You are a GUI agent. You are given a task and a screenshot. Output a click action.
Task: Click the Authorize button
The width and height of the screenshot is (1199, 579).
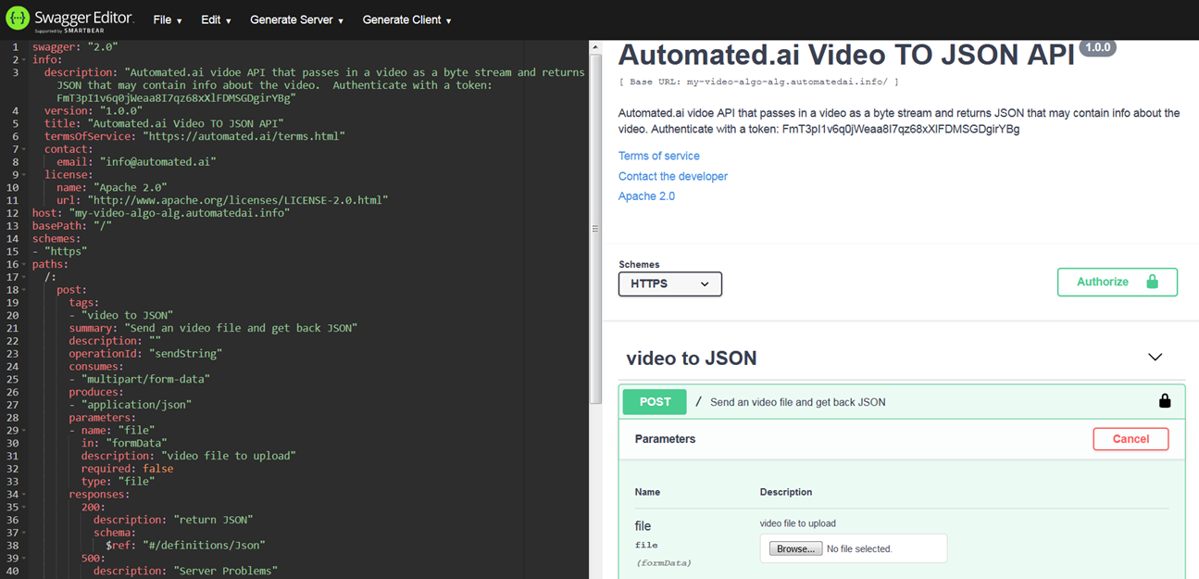pos(1118,282)
